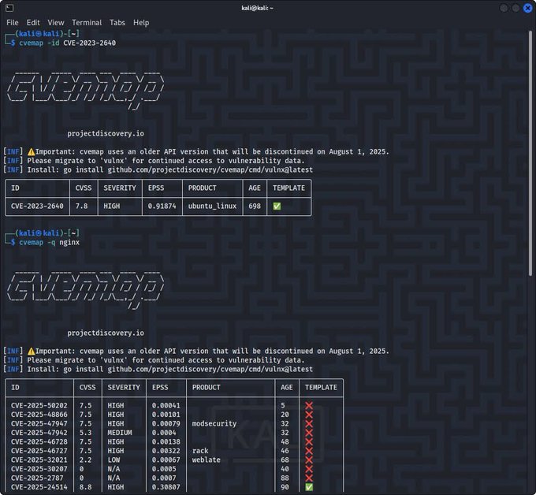
Task: Click the red X in the CVE-2025-50202 row
Action: (x=309, y=405)
